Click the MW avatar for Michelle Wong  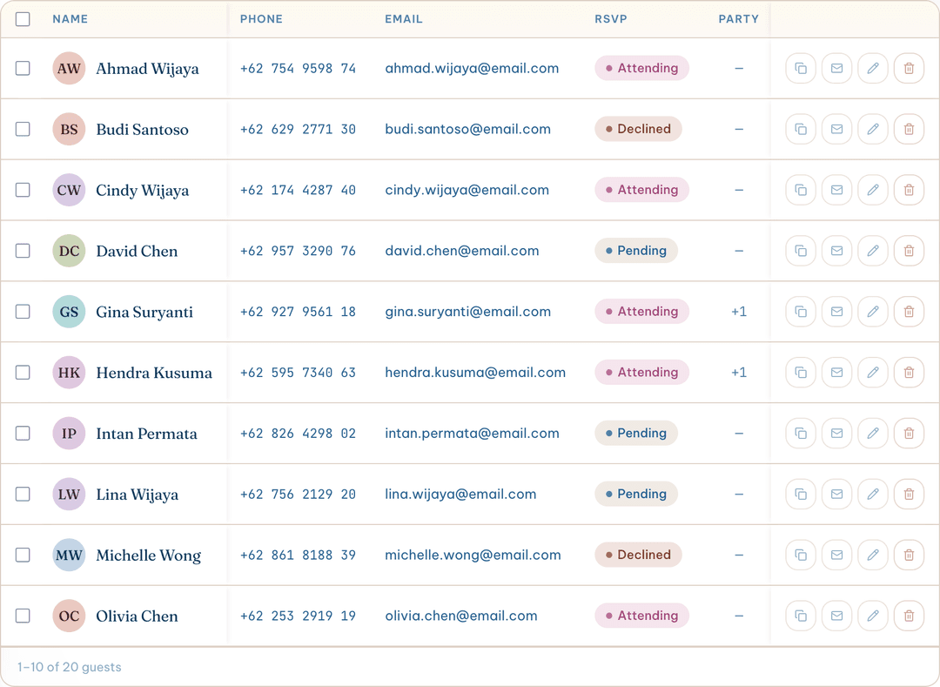pyautogui.click(x=69, y=556)
